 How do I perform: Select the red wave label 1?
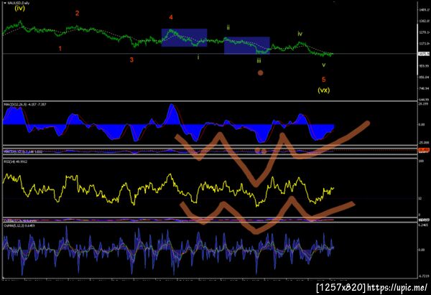pyautogui.click(x=60, y=49)
